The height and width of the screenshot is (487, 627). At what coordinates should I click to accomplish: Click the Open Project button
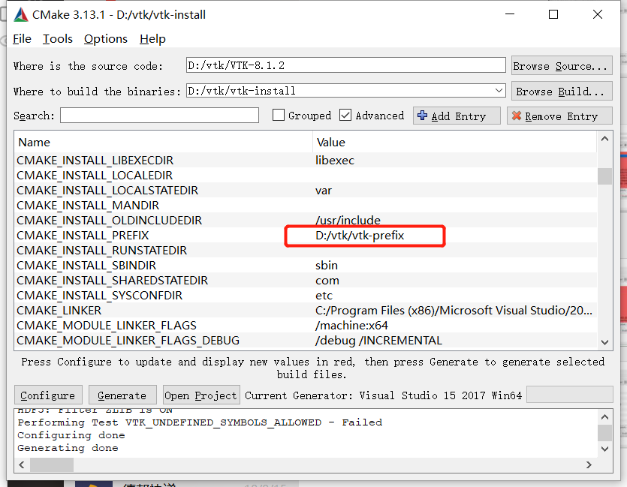(x=201, y=395)
